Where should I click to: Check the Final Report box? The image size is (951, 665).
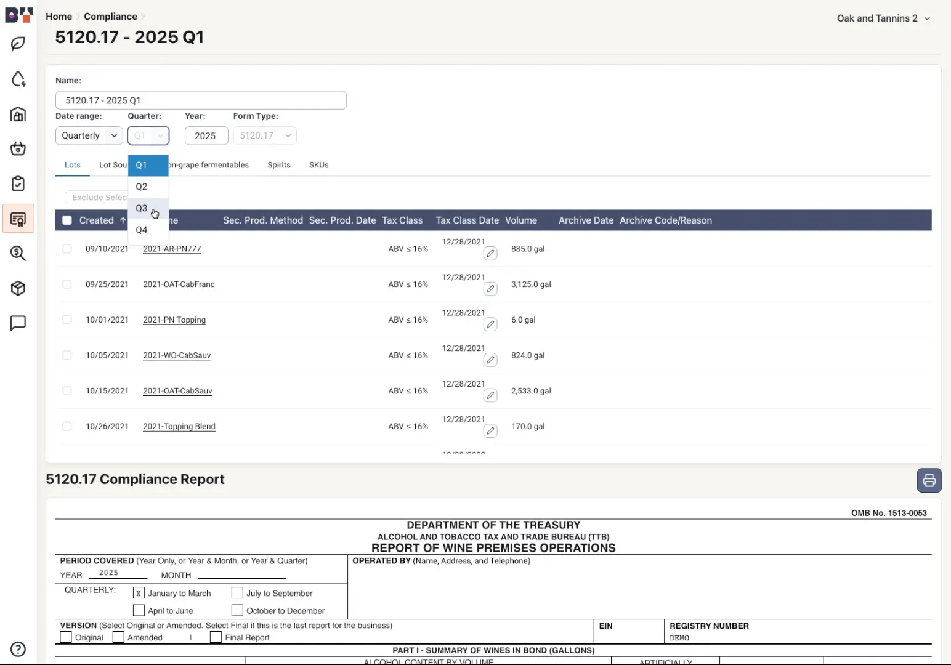point(216,637)
